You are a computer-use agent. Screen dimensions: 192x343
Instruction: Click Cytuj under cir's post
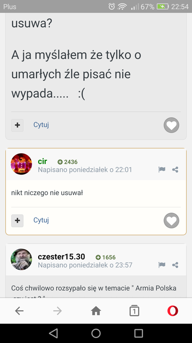point(41,220)
